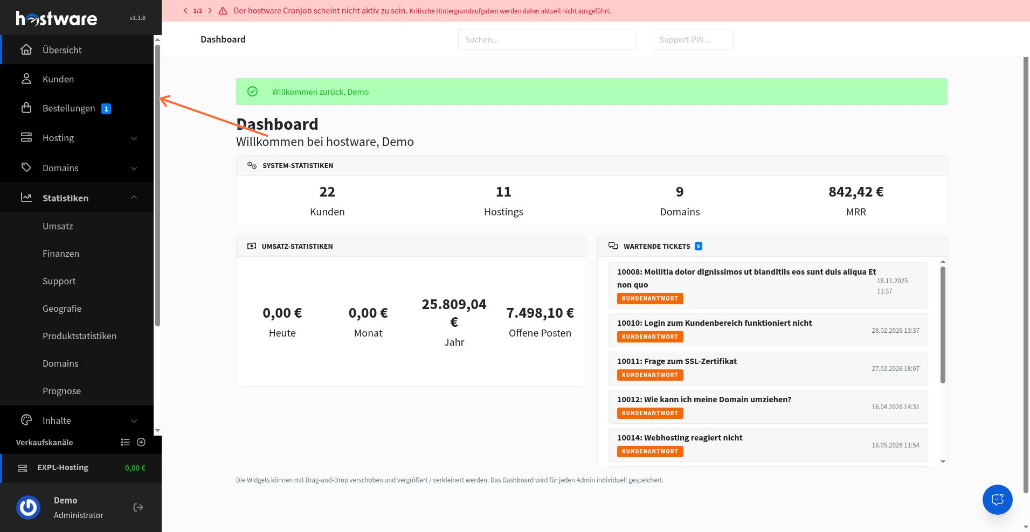Open Finanzen statistics submenu item
This screenshot has height=532, width=1030.
(61, 254)
